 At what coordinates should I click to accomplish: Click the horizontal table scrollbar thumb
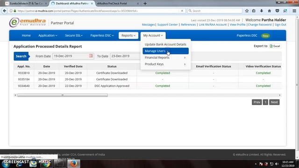[62, 95]
